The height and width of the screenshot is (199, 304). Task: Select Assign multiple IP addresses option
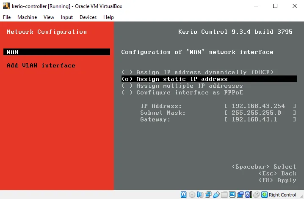click(182, 86)
